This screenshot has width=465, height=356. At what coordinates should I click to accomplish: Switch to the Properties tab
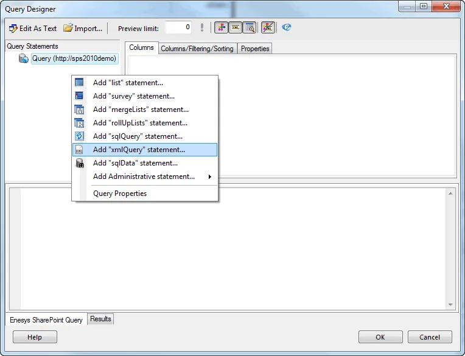255,49
